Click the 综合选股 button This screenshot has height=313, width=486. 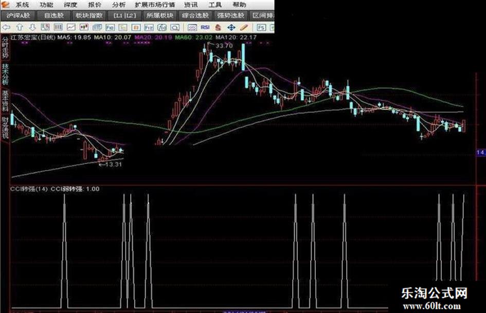click(195, 15)
